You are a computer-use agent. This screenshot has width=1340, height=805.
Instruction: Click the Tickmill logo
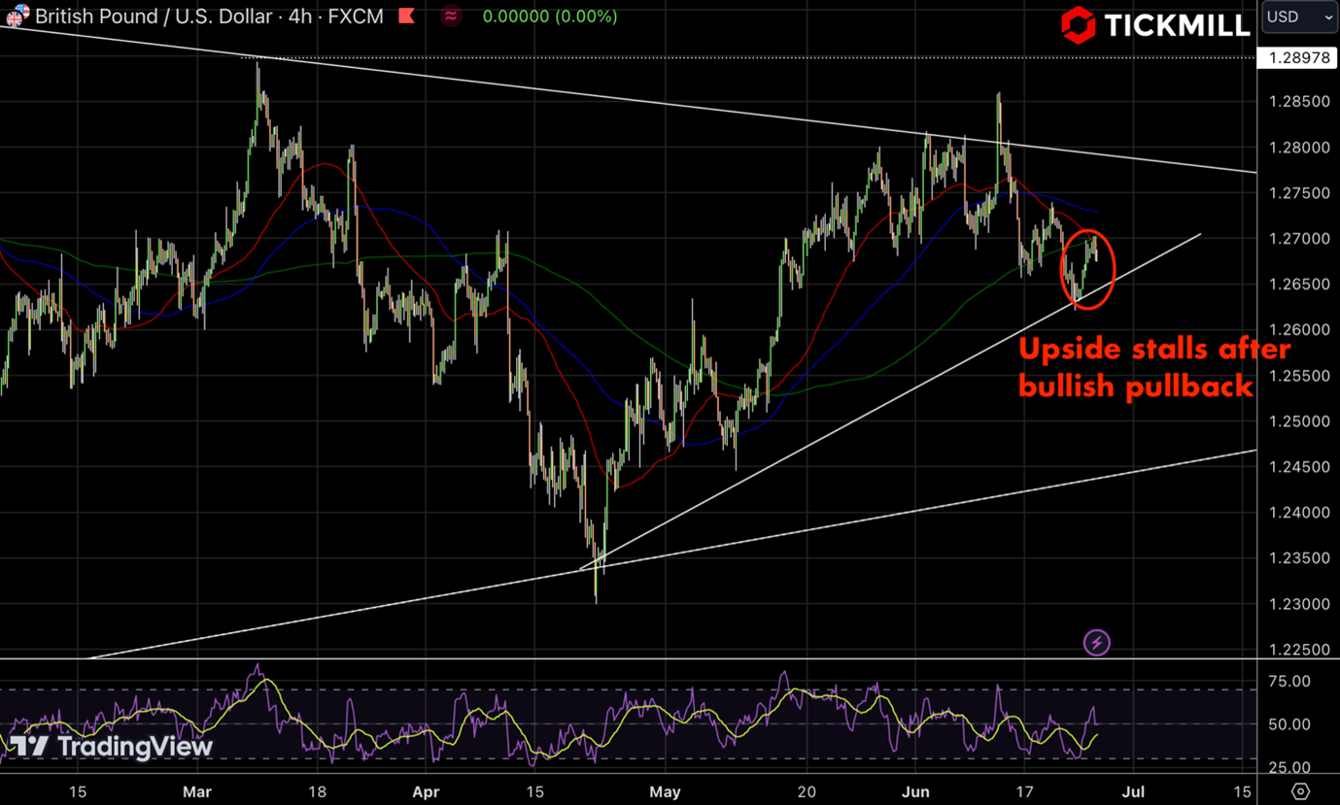(x=1154, y=25)
